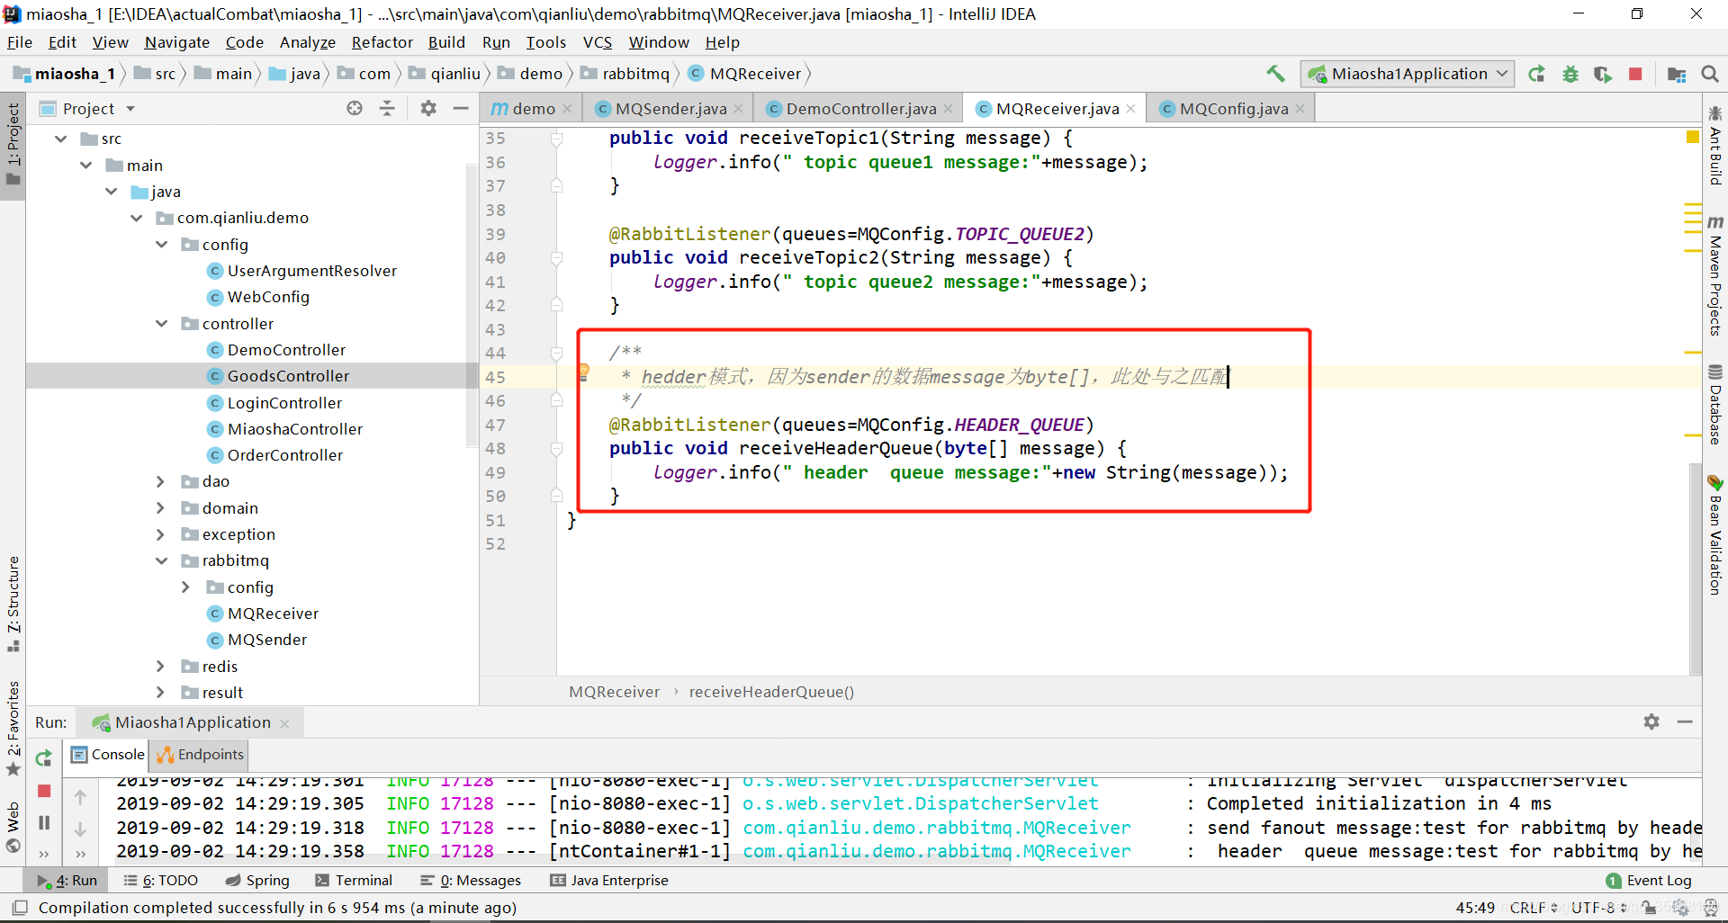Click the Run with Coverage icon
This screenshot has width=1728, height=923.
pyautogui.click(x=1603, y=74)
